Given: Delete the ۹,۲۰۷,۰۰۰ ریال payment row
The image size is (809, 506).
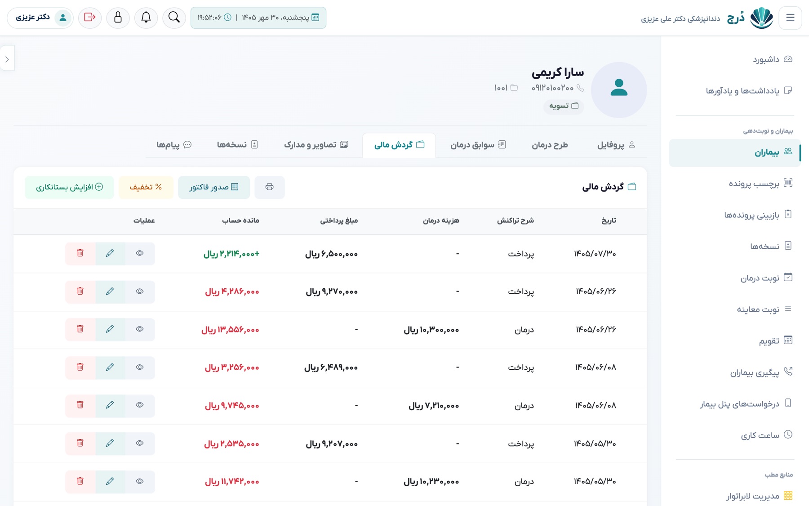Looking at the screenshot, I should pos(80,443).
